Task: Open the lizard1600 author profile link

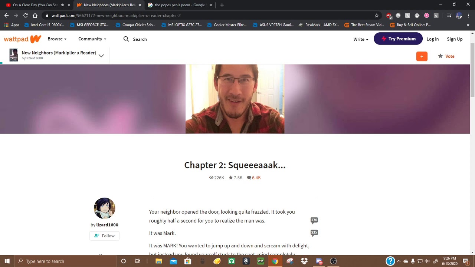Action: (107, 225)
